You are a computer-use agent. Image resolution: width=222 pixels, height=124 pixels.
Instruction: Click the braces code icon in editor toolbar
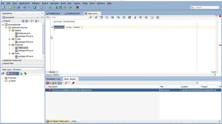click(x=107, y=17)
